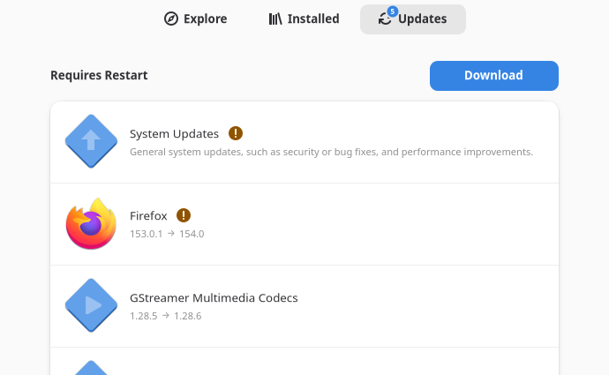This screenshot has height=375, width=609.
Task: Switch to the Installed tab
Action: click(304, 19)
